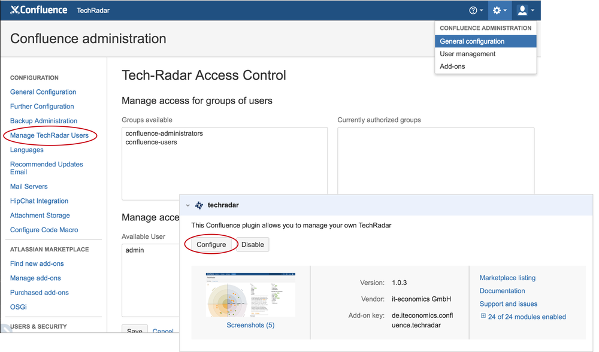Open Attachment Storage in sidebar
599x352 pixels.
coord(40,216)
